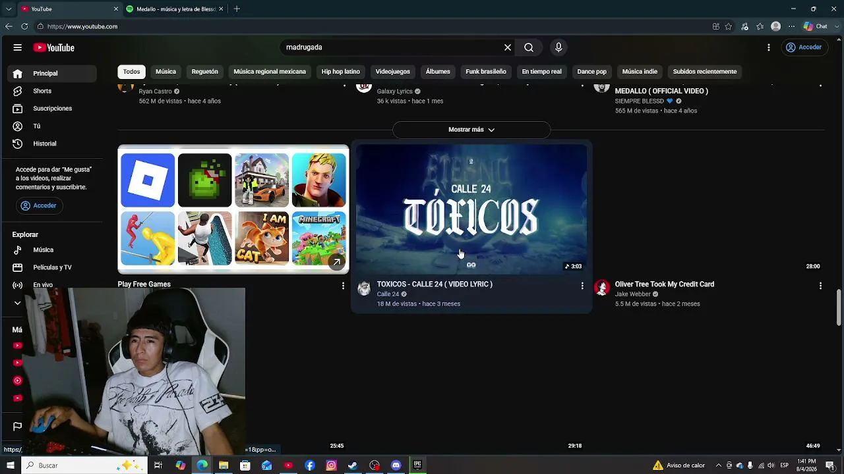Open the TOXICOS - CALLE 24 title link
This screenshot has height=474, width=844.
pyautogui.click(x=435, y=284)
